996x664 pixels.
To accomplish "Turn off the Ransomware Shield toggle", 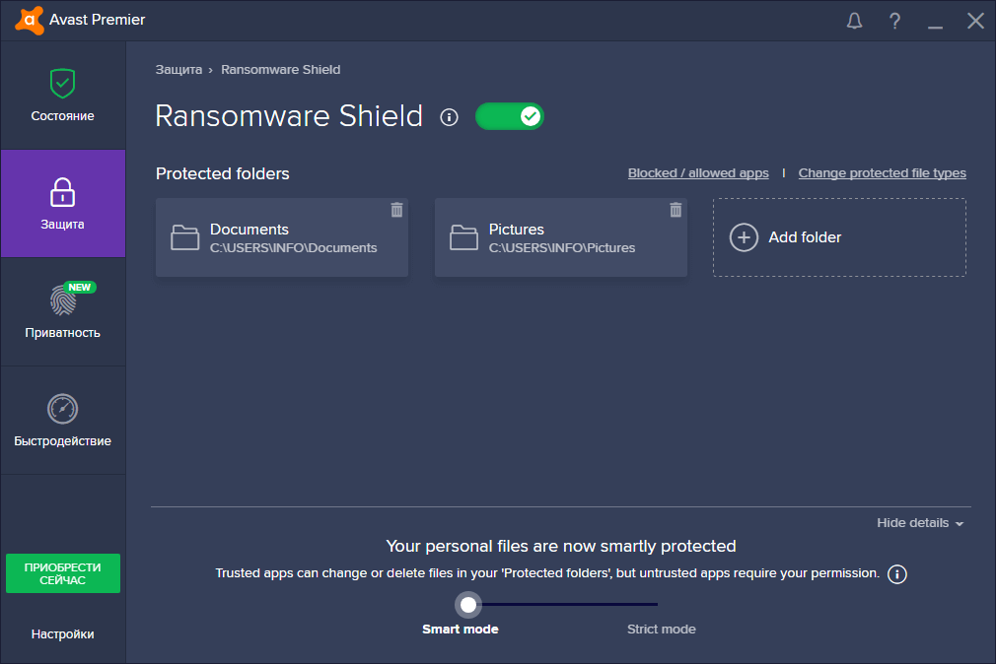I will click(x=510, y=116).
